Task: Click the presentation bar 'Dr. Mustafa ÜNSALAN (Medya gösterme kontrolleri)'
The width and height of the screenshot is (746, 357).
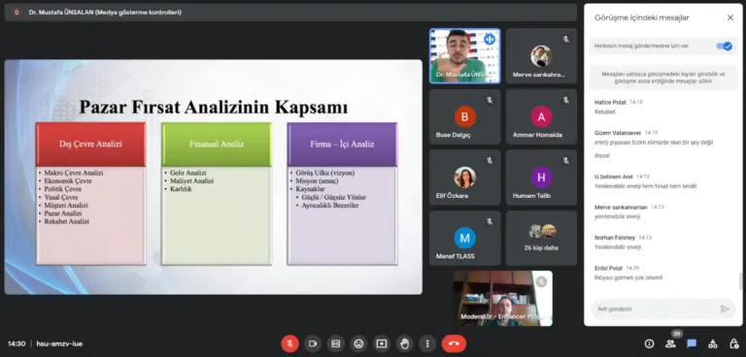Action: (290, 13)
